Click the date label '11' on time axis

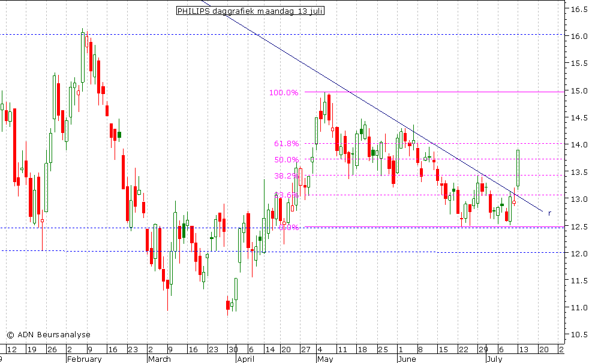[342, 350]
